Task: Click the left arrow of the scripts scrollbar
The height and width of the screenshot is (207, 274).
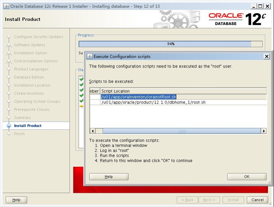Action: (x=92, y=131)
